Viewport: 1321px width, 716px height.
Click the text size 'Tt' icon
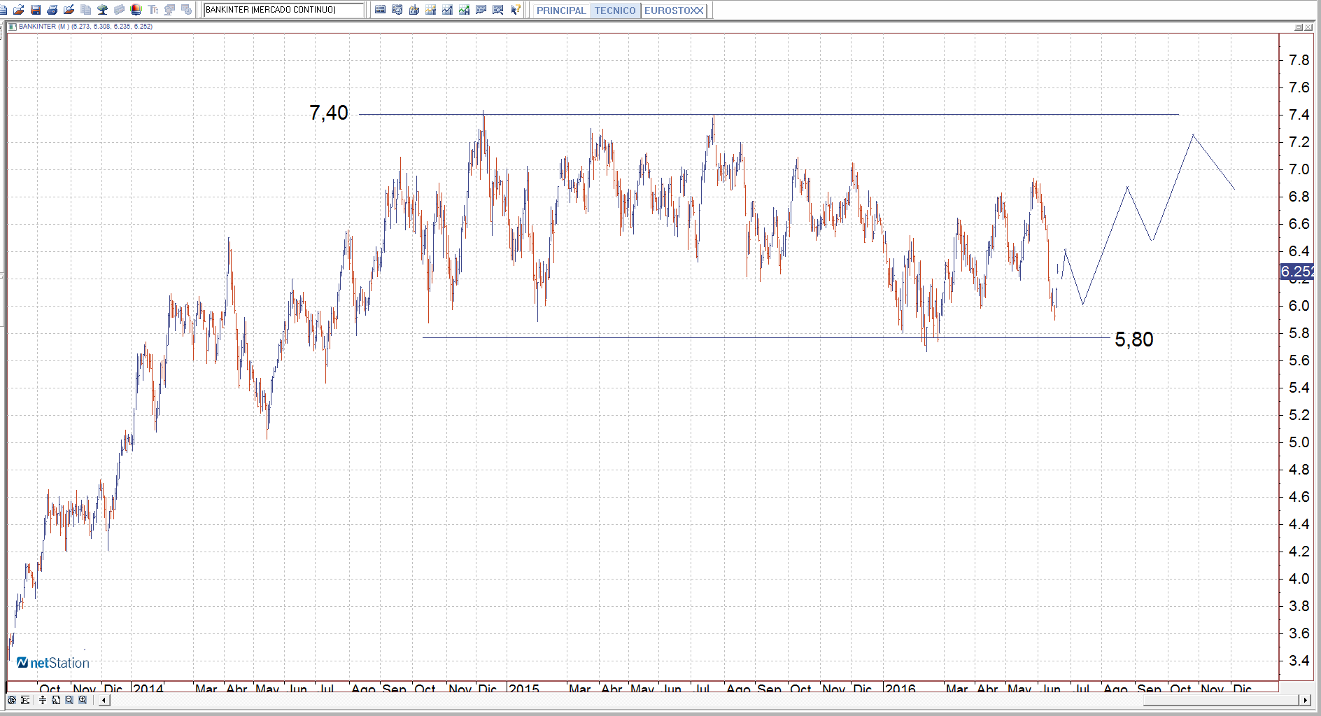pos(153,10)
